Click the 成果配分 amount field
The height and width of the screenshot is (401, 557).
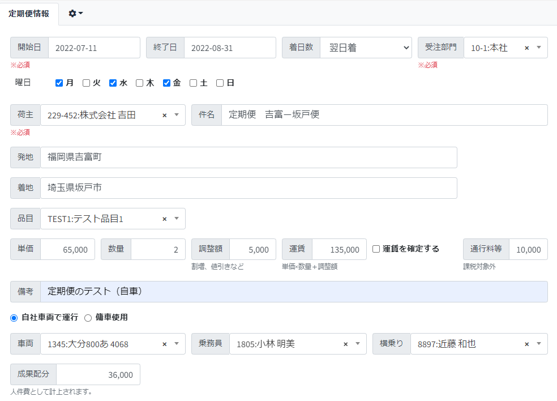point(97,374)
